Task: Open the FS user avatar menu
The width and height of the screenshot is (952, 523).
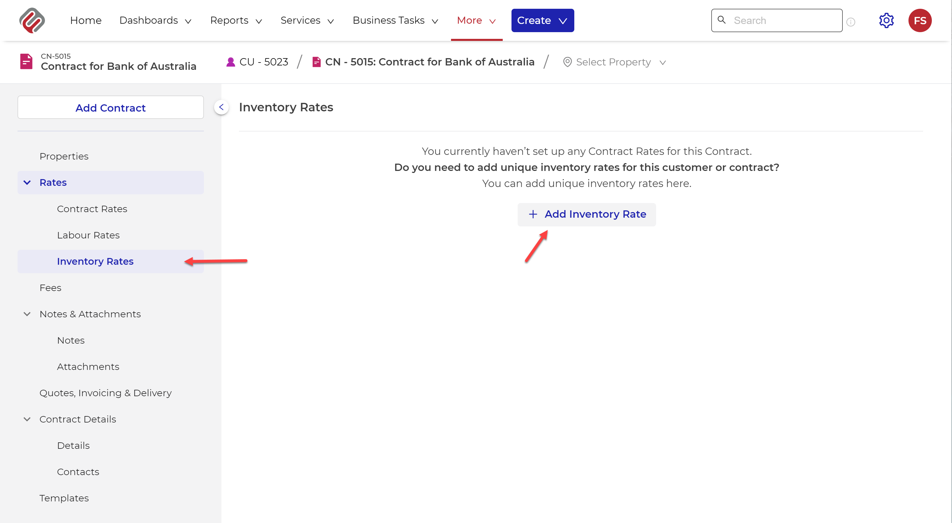Action: (x=920, y=20)
